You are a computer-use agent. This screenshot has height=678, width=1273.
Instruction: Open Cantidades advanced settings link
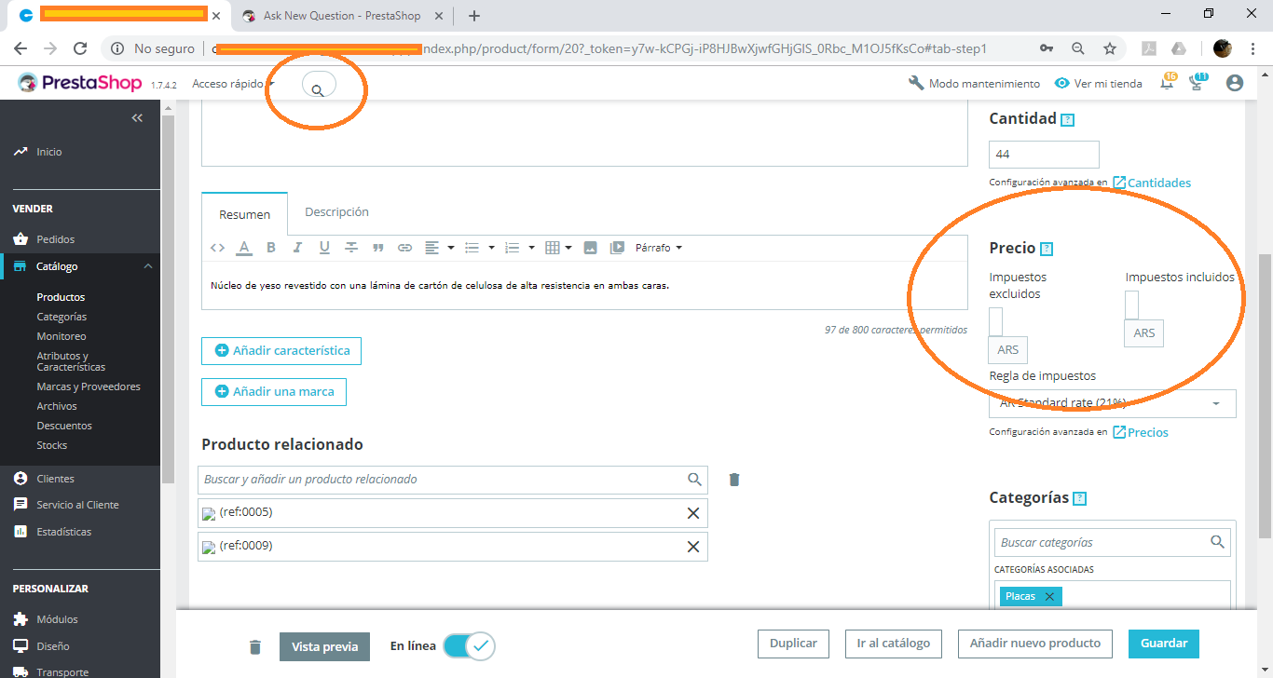click(x=1152, y=183)
